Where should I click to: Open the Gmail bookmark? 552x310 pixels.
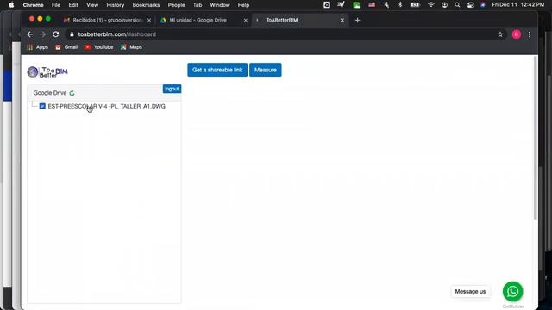click(x=66, y=47)
